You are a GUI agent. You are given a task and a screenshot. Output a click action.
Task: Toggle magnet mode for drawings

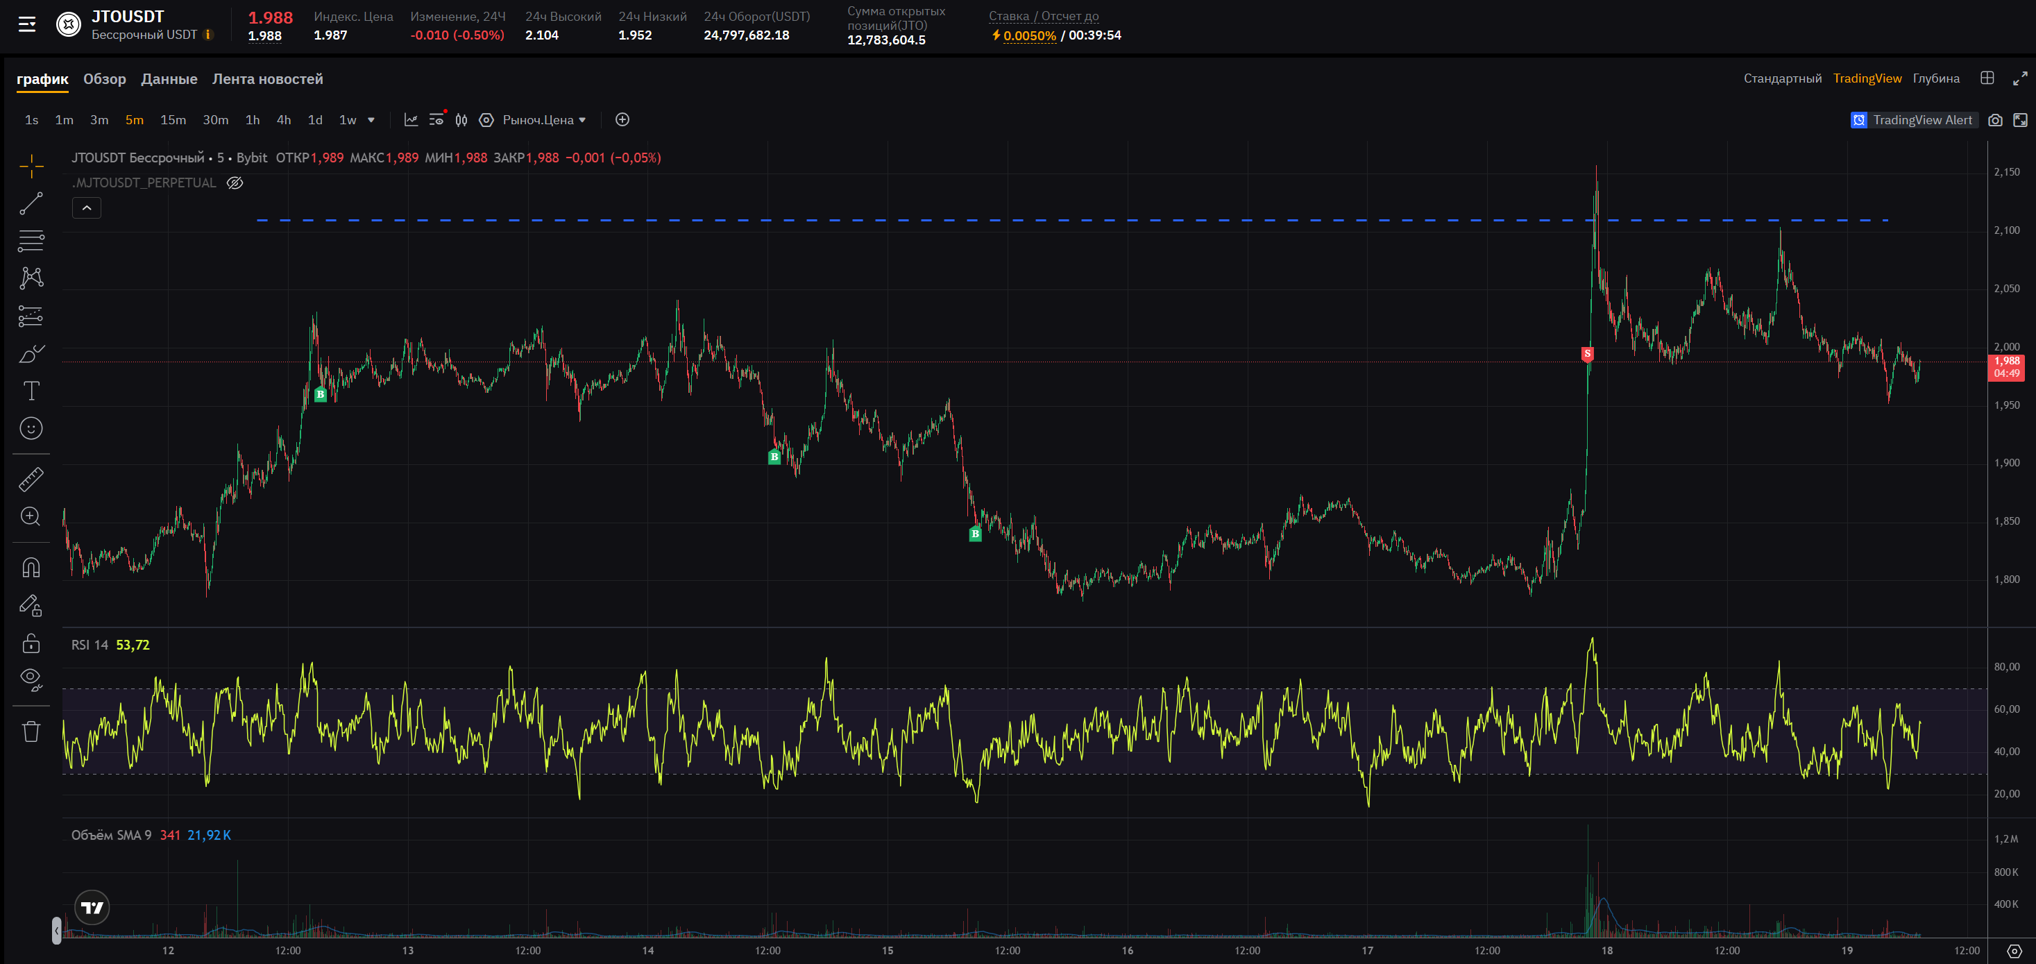pos(31,567)
